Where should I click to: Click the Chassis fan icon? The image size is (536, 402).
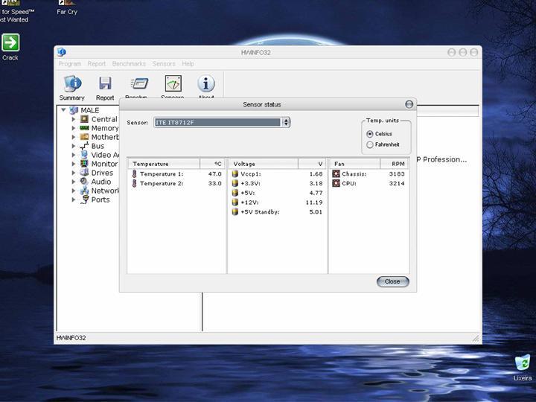point(336,173)
